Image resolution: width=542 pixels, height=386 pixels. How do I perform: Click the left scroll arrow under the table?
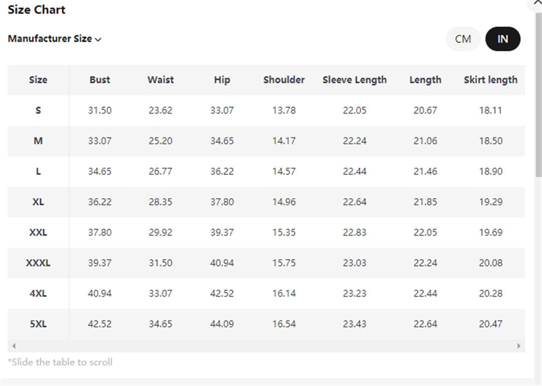tap(14, 345)
